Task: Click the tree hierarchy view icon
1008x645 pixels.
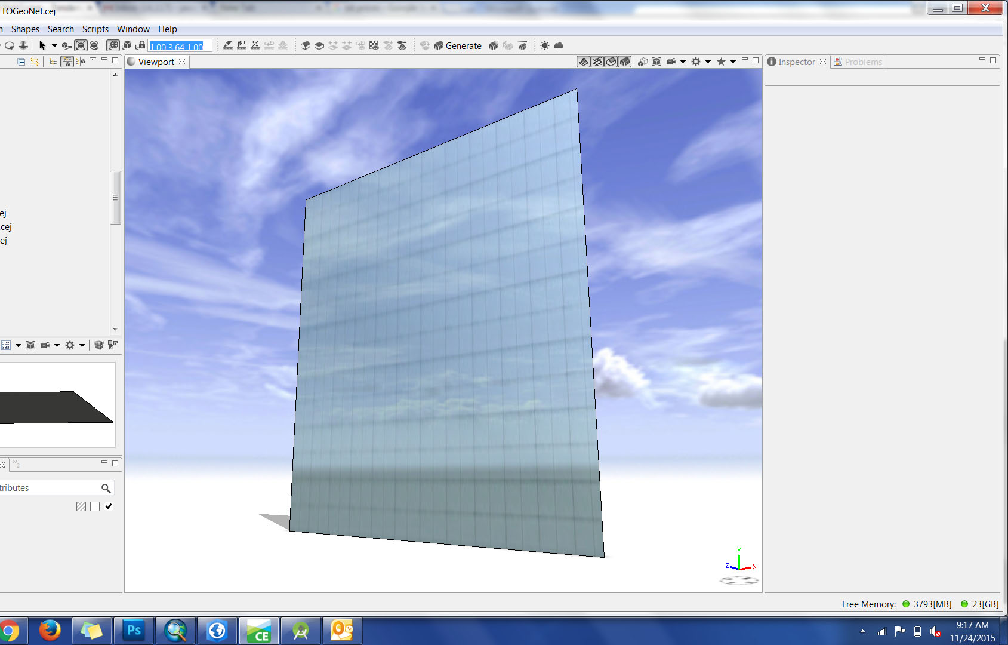Action: (x=53, y=62)
